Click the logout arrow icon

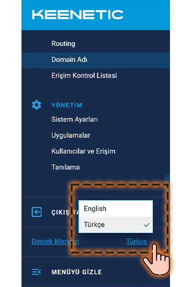coord(37,212)
